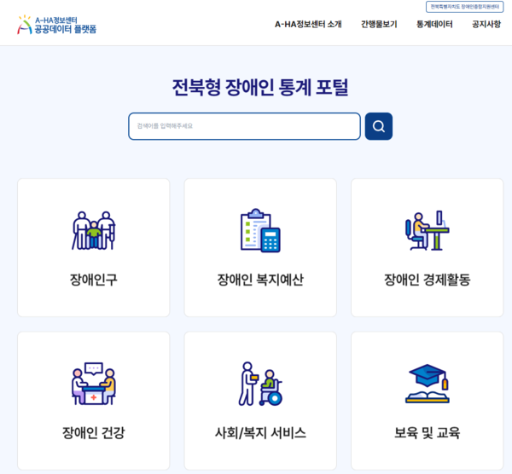Open the 장애인 건강 label

tap(94, 433)
